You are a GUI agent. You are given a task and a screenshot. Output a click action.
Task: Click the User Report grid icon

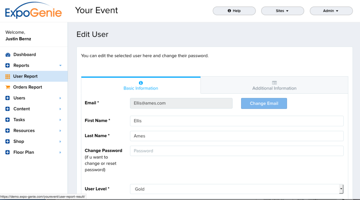[8, 76]
